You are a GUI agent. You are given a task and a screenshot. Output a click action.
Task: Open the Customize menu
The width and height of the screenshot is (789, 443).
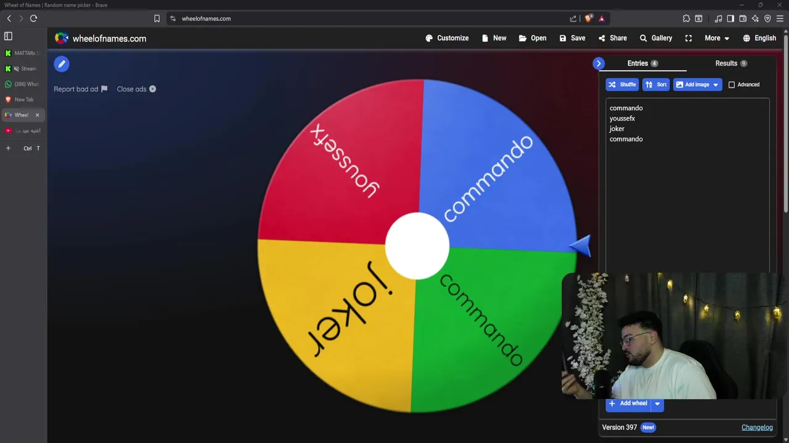point(447,38)
